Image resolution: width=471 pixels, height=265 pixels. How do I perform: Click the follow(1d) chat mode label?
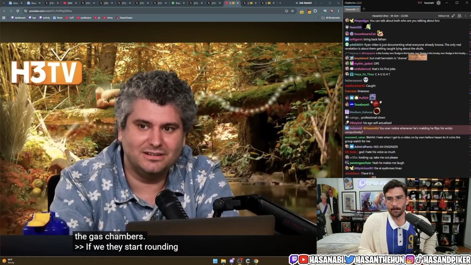(x=444, y=16)
